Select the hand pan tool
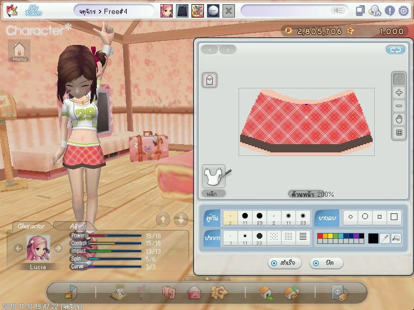This screenshot has height=310, width=414. tap(399, 119)
